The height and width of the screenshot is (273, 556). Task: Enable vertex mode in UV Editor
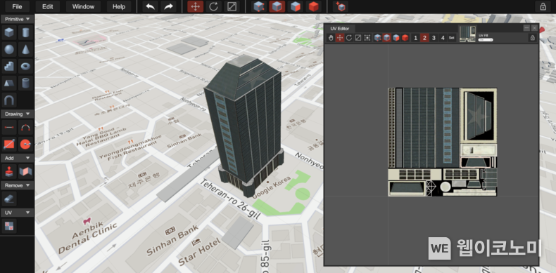tap(378, 38)
